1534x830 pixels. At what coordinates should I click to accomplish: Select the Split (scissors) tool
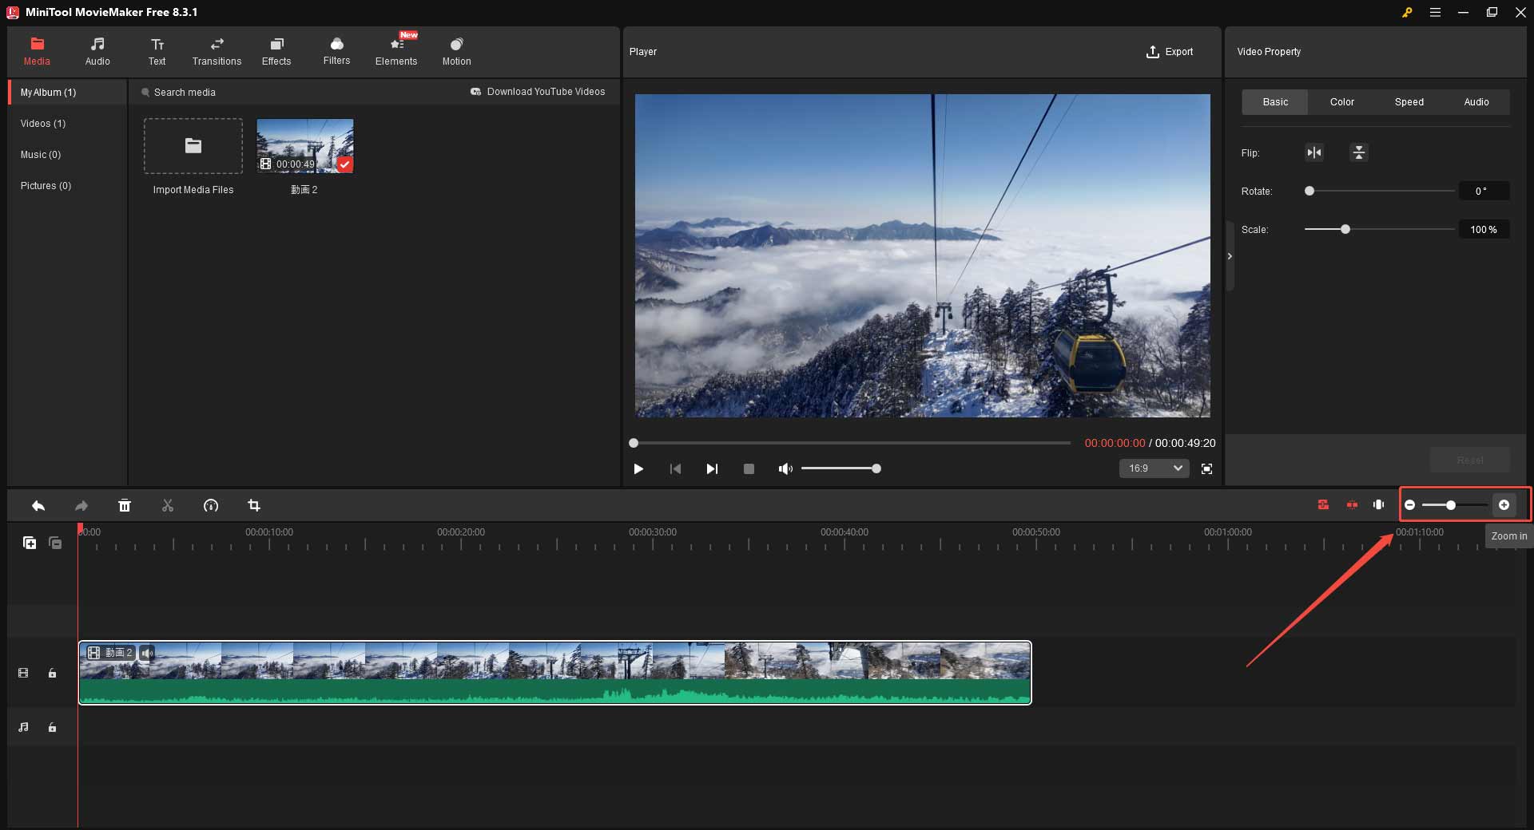pos(167,505)
